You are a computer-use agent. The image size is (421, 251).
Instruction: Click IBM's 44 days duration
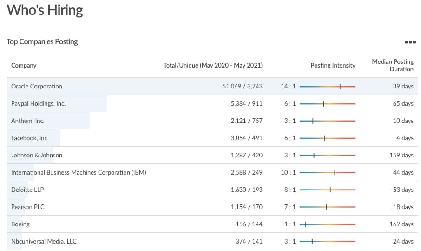tap(403, 172)
